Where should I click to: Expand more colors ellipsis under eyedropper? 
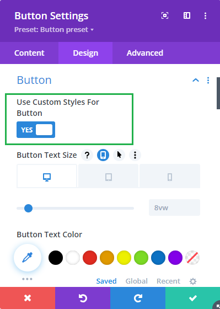[x=27, y=279]
